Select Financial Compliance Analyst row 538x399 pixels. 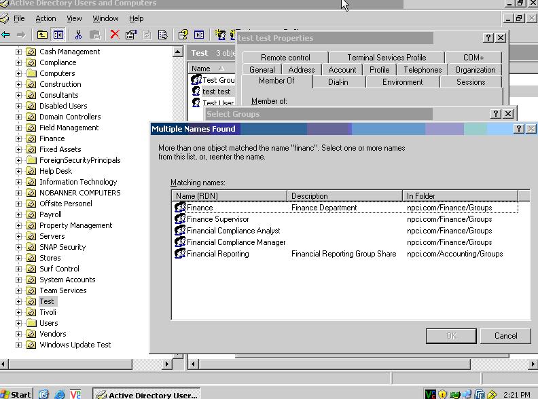point(346,231)
